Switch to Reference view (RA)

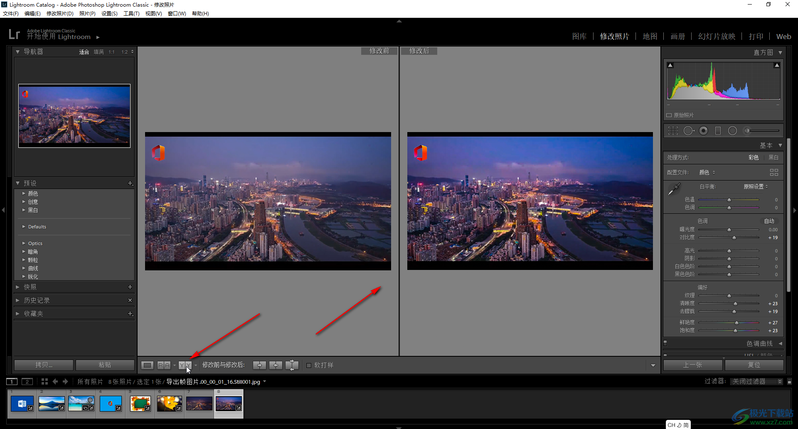point(164,365)
